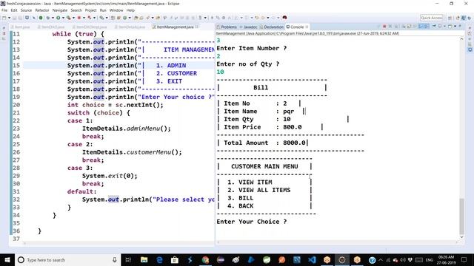The height and width of the screenshot is (266, 474).
Task: Click the New file toolbar icon
Action: pos(4,18)
